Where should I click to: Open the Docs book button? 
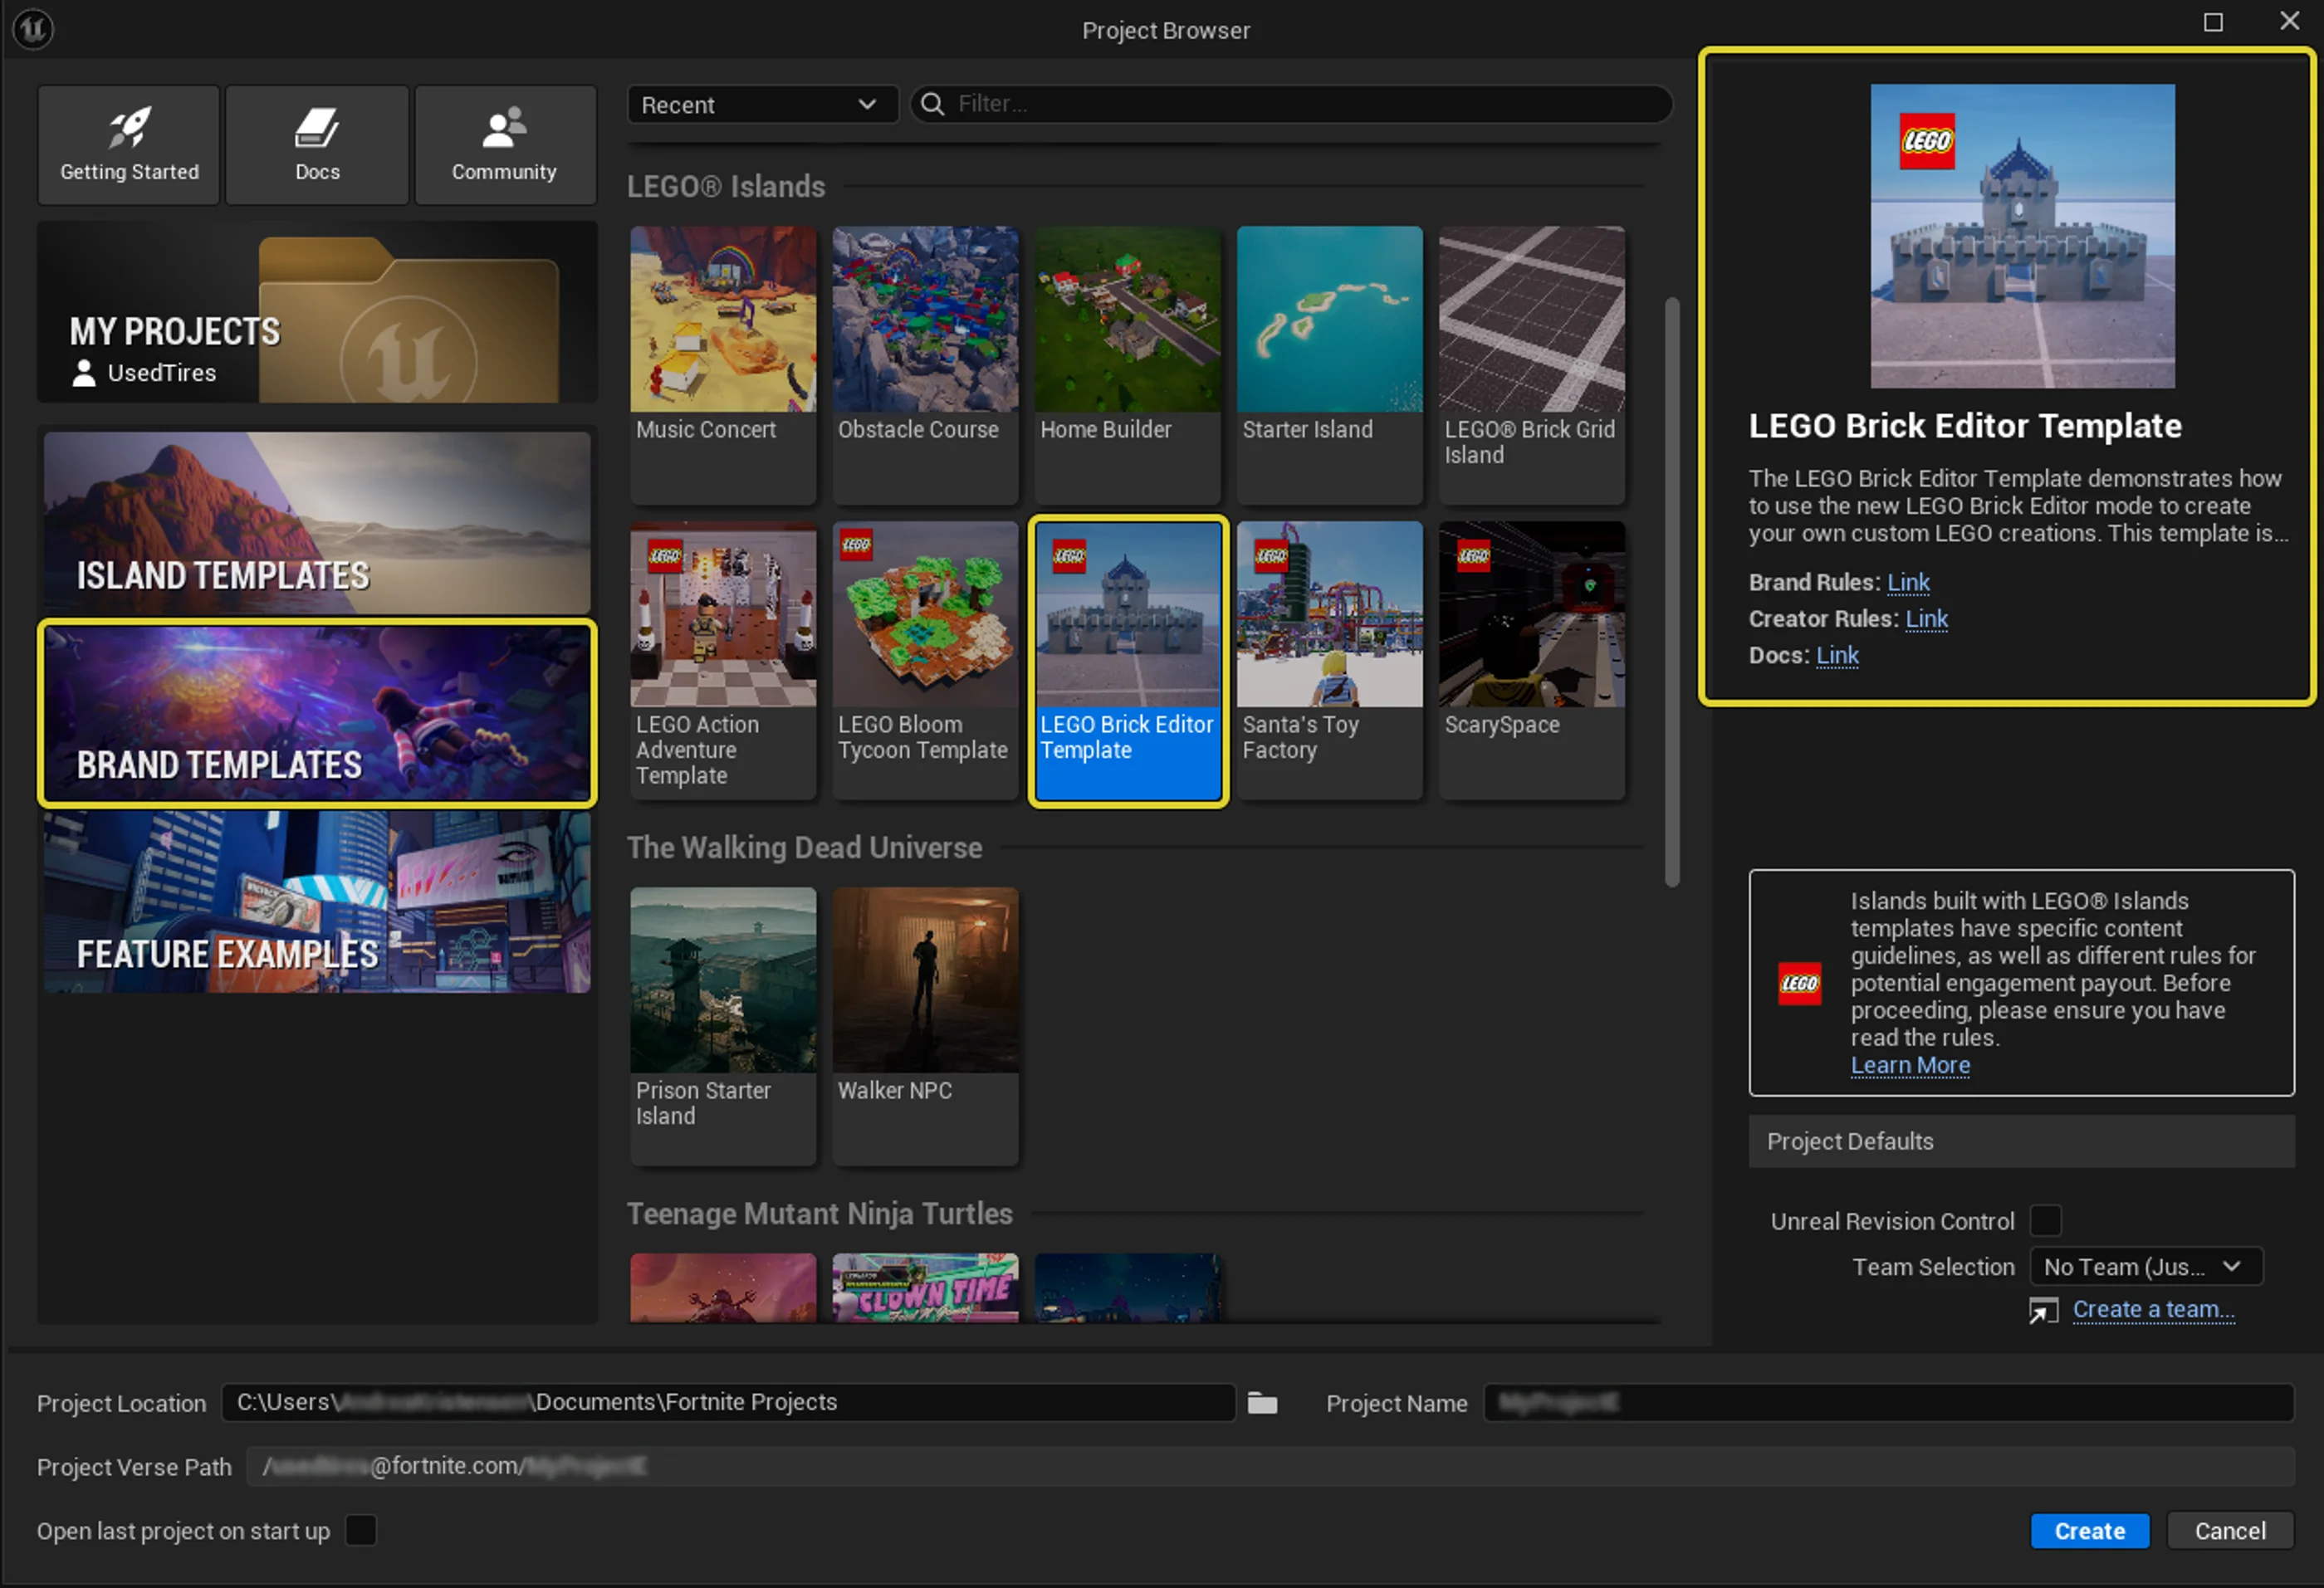click(x=317, y=145)
